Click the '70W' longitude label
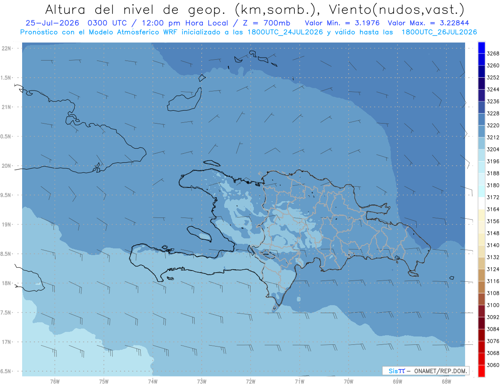The width and height of the screenshot is (501, 387). pyautogui.click(x=349, y=381)
